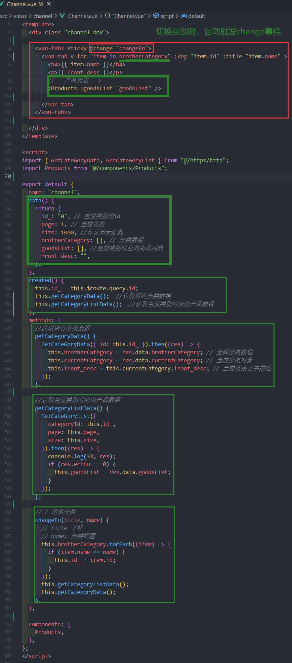This screenshot has height=663, width=292.
Task: Click the methods key on line 38
Action: click(40, 320)
